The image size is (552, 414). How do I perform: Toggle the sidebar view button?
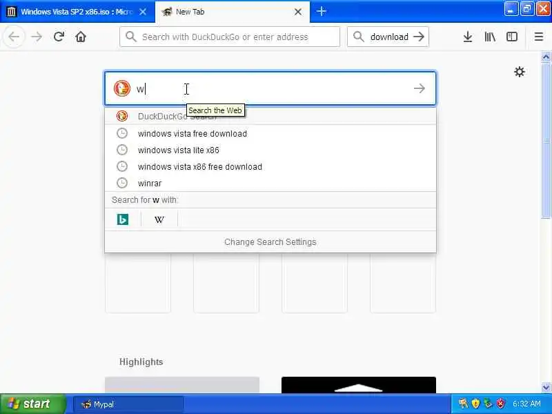pos(512,37)
